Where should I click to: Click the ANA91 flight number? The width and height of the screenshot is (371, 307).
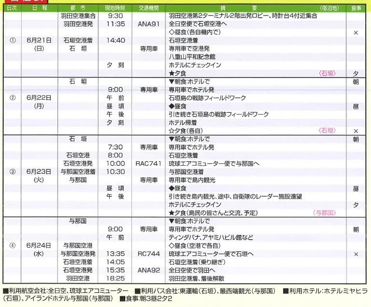(x=149, y=24)
